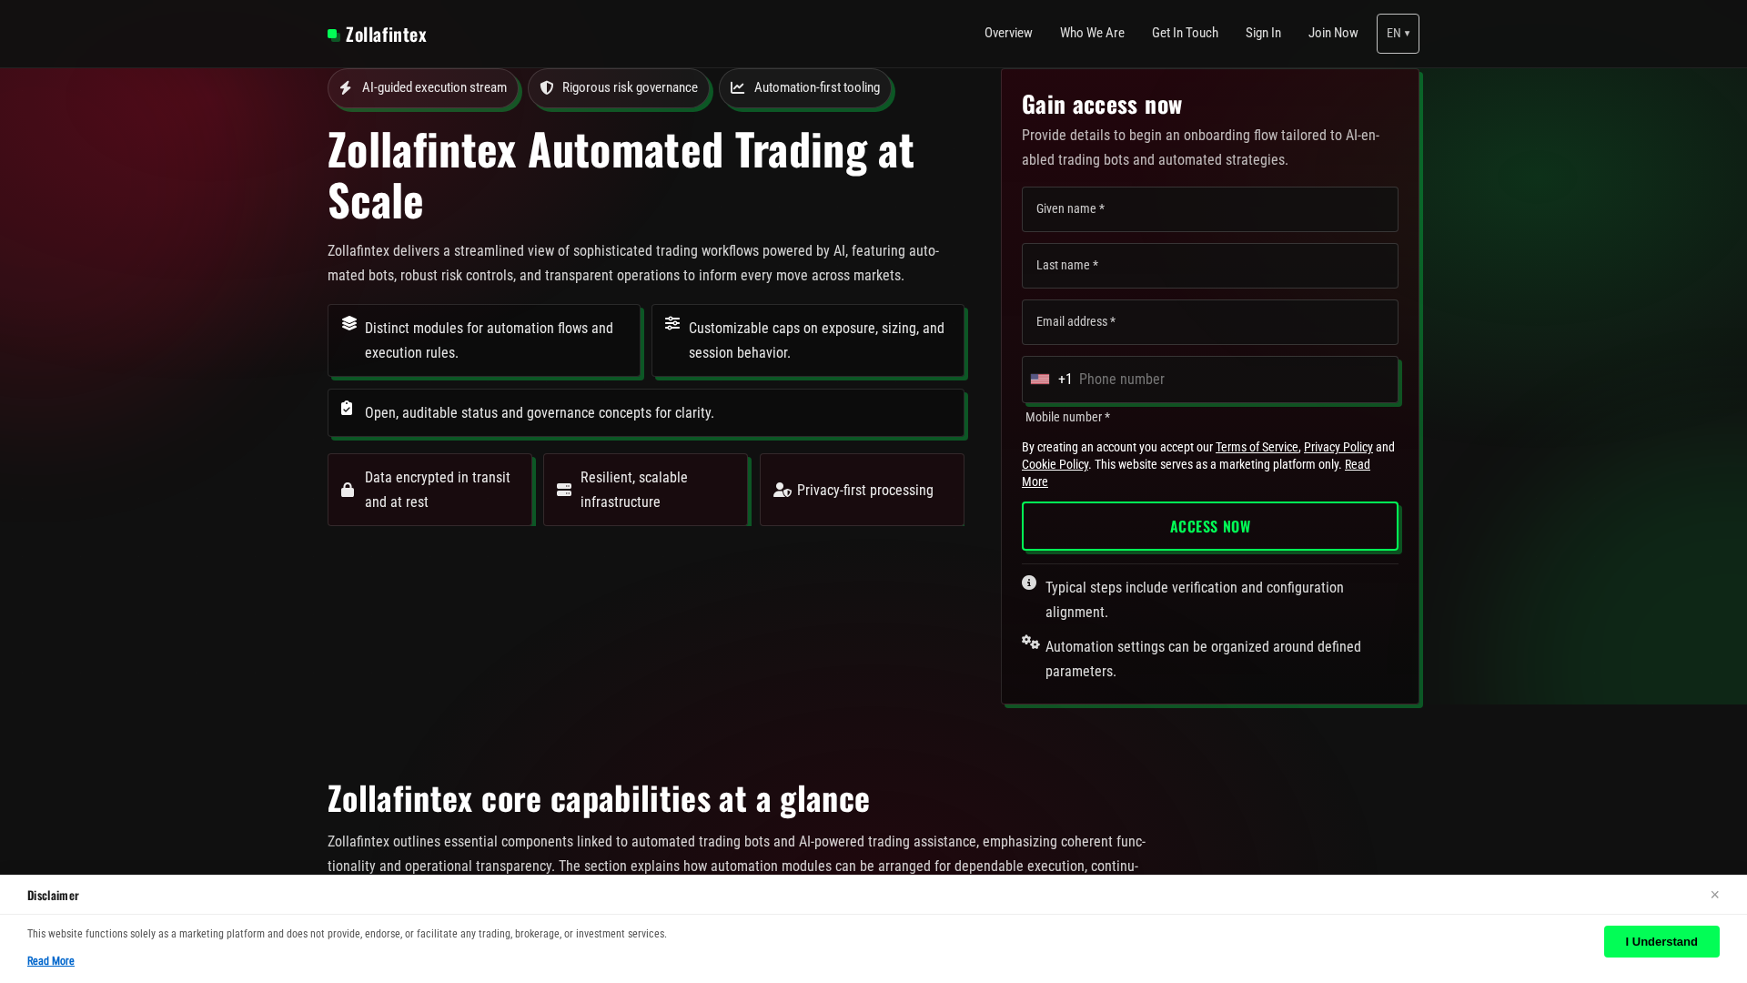Click the server icon on Resilient infrastructure card
This screenshot has width=1747, height=983.
564,490
